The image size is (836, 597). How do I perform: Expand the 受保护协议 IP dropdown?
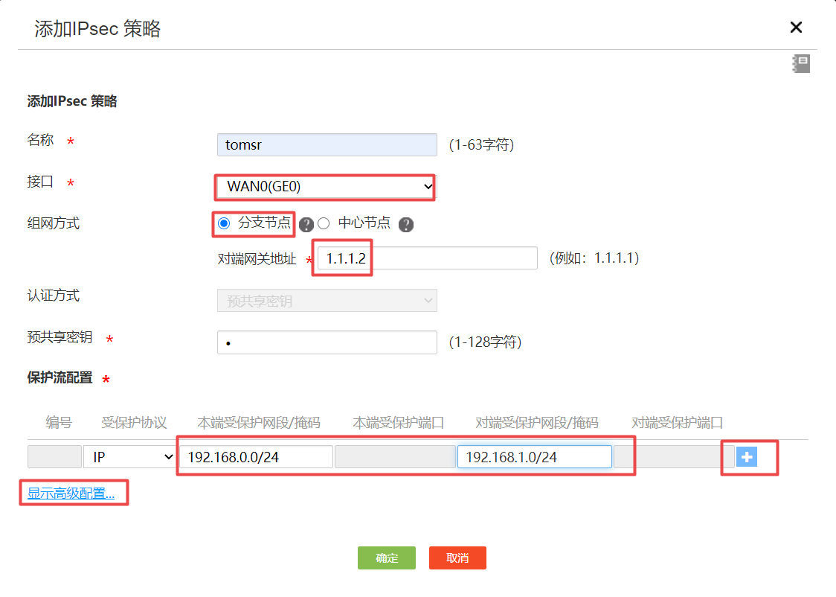(x=129, y=457)
